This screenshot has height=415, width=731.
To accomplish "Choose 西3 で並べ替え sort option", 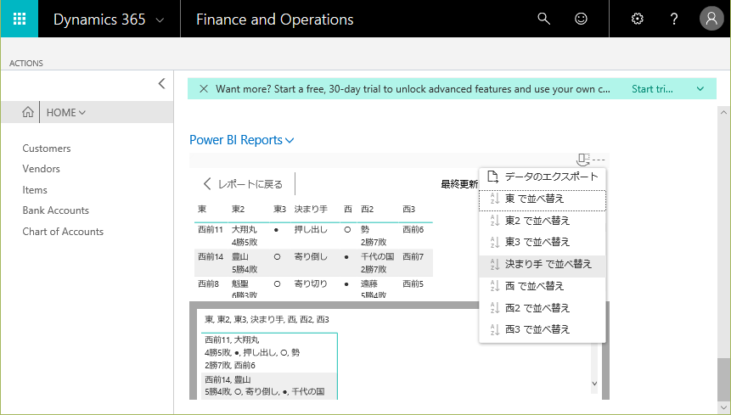I will (543, 330).
